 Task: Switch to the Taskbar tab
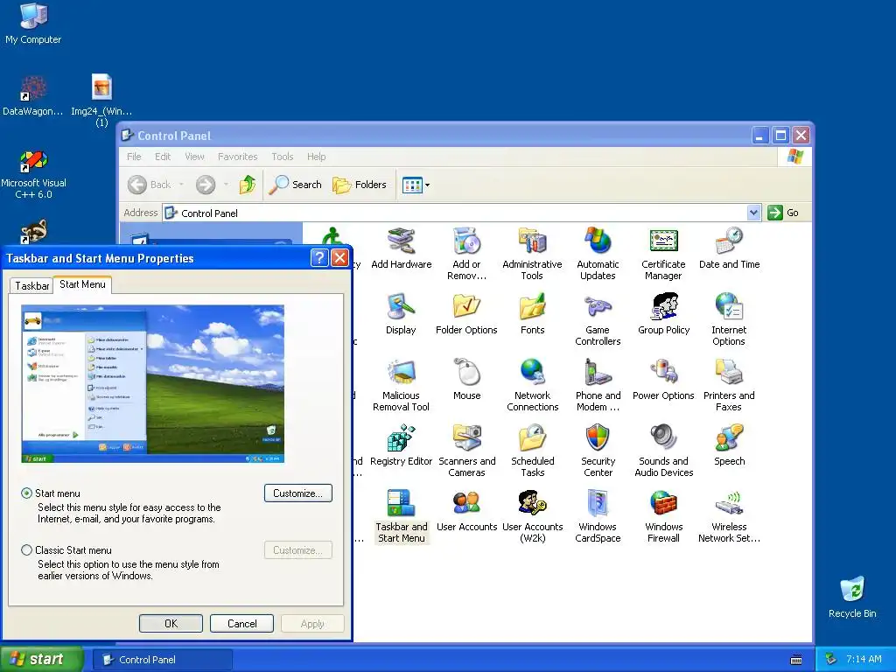click(32, 286)
